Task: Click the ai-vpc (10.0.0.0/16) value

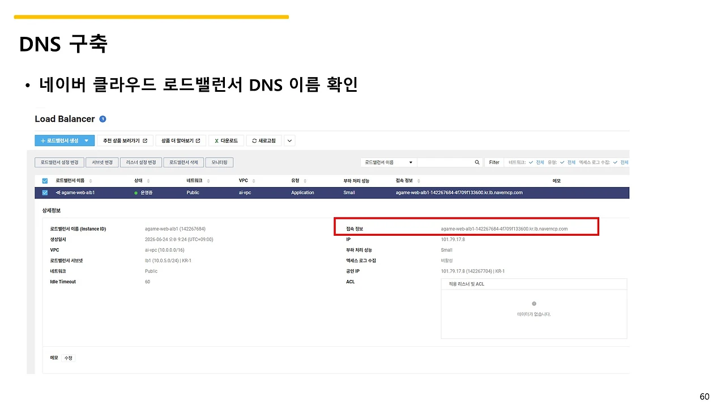Action: pyautogui.click(x=164, y=250)
